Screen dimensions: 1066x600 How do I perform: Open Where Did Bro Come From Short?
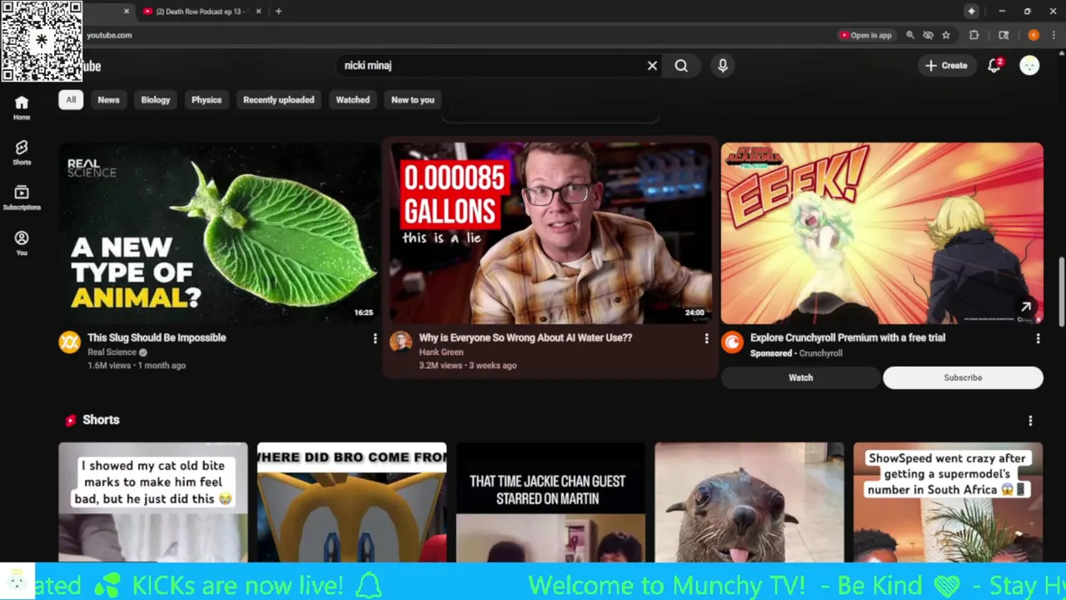351,502
